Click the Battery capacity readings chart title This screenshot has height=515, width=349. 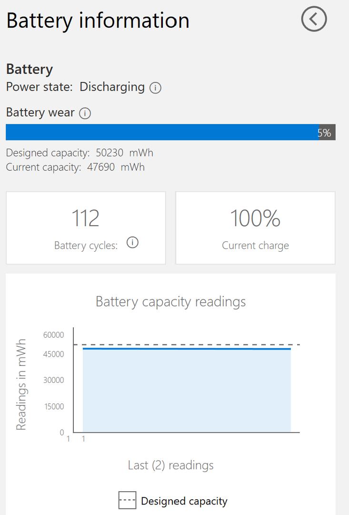click(x=170, y=301)
